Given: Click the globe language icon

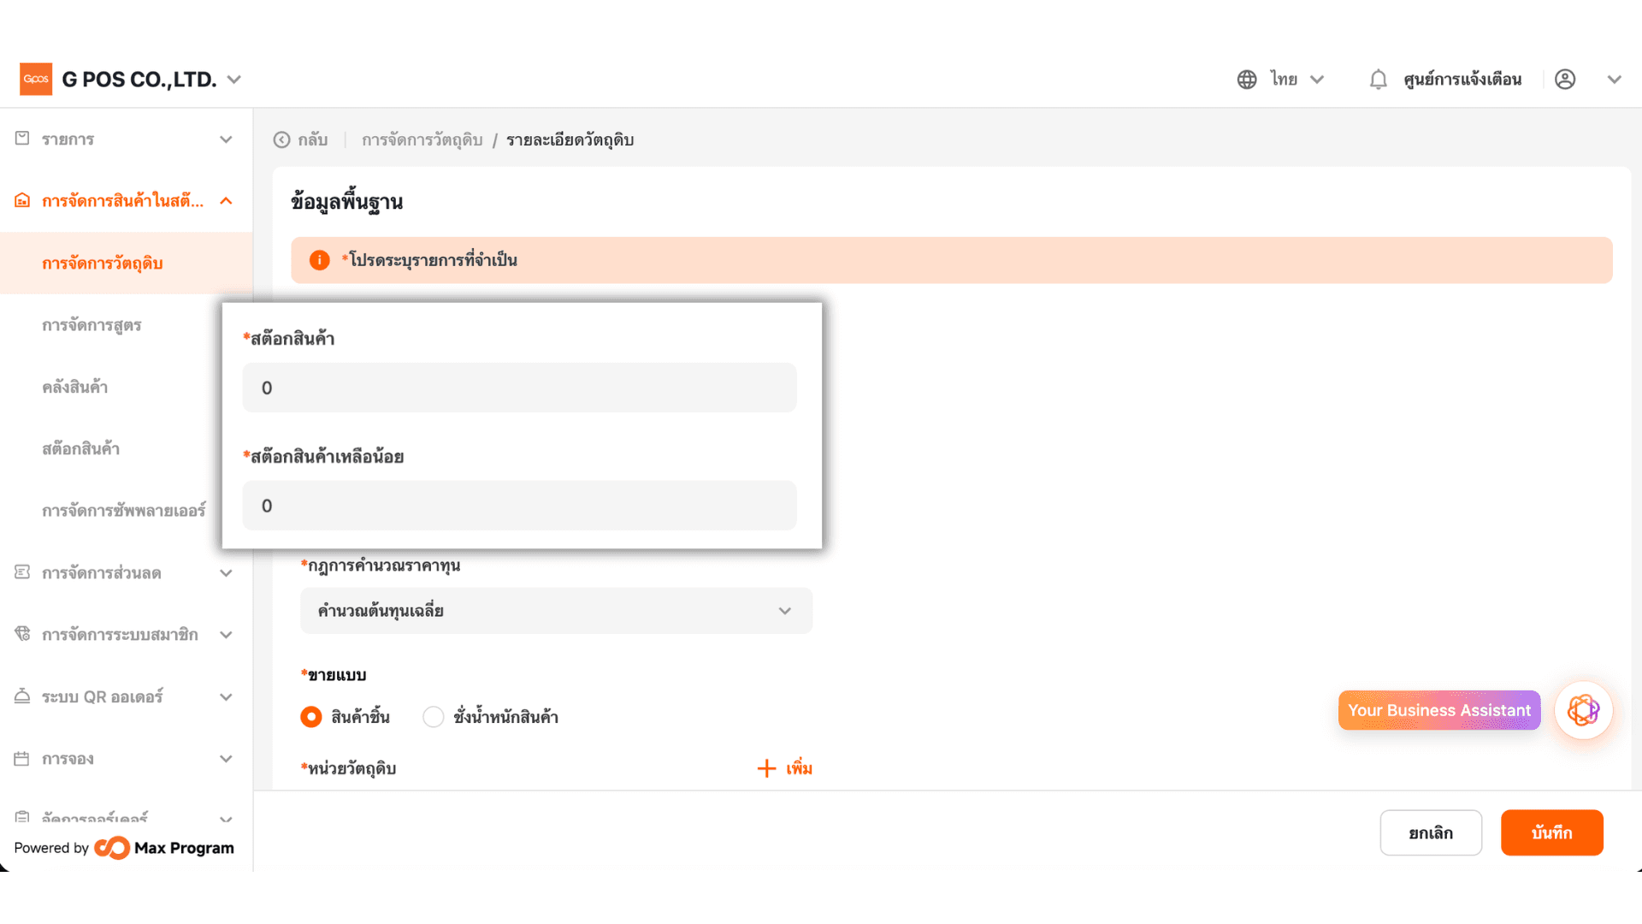Looking at the screenshot, I should tap(1247, 80).
